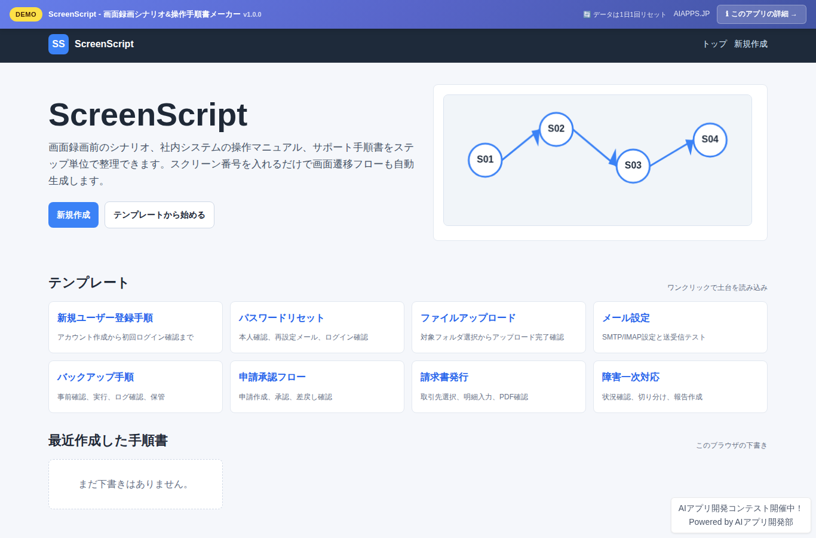Viewport: 816px width, 538px height.
Task: Load the ファイルアップロード template
Action: pyautogui.click(x=499, y=327)
